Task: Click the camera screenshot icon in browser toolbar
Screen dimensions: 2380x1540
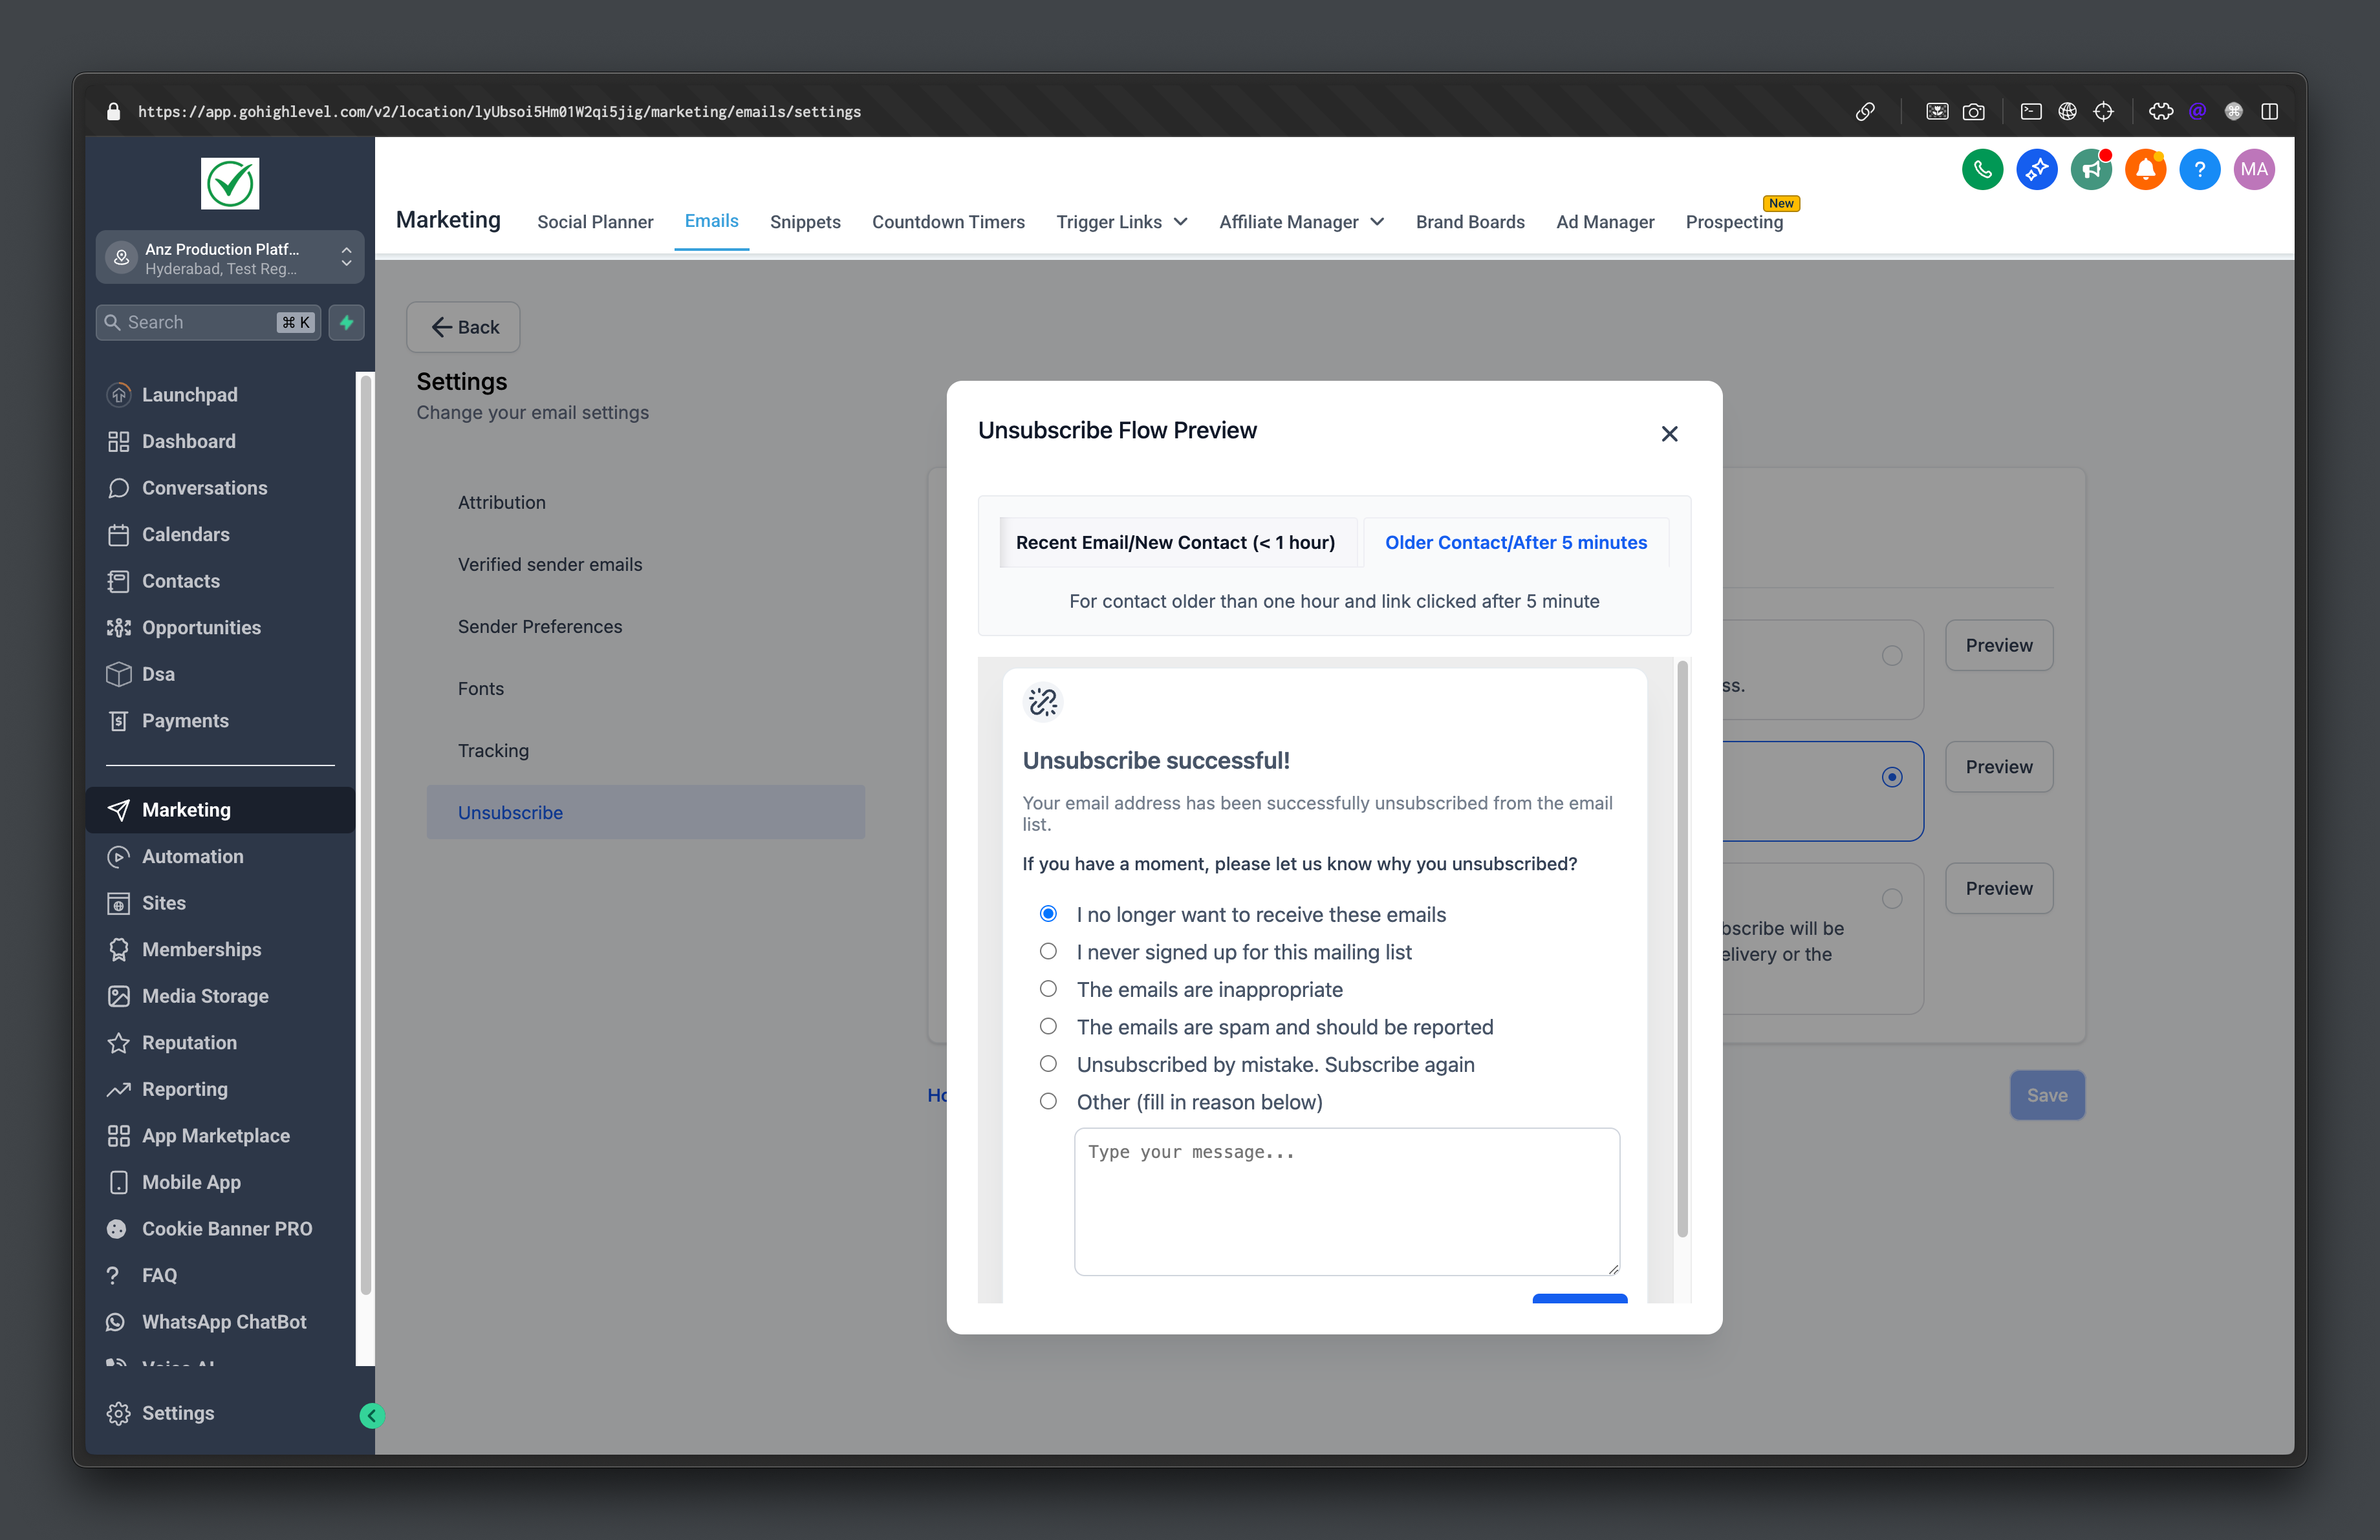Action: pyautogui.click(x=1973, y=112)
